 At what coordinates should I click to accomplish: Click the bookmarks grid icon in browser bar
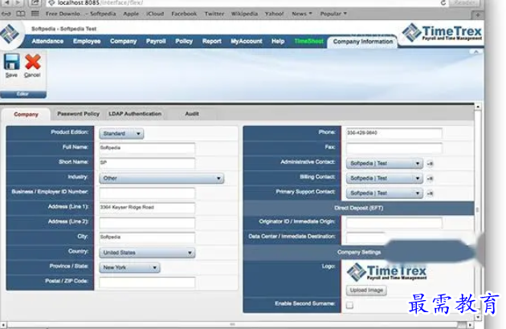point(35,14)
